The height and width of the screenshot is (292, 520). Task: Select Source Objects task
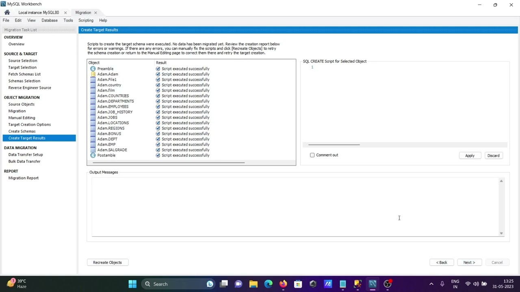coord(21,104)
